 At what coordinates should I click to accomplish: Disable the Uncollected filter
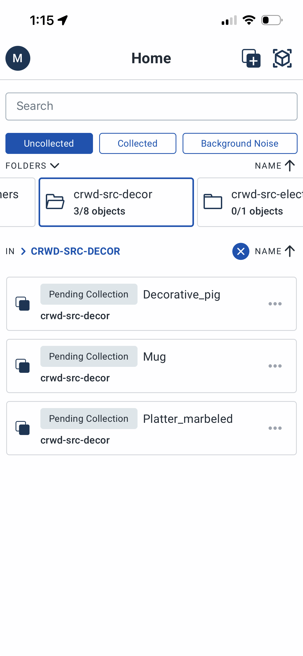[x=49, y=143]
